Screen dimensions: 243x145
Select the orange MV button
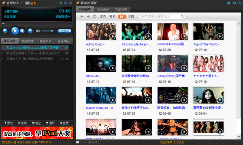pos(122,17)
